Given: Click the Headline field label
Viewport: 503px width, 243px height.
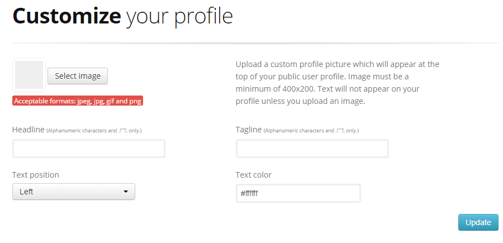Looking at the screenshot, I should tap(28, 130).
